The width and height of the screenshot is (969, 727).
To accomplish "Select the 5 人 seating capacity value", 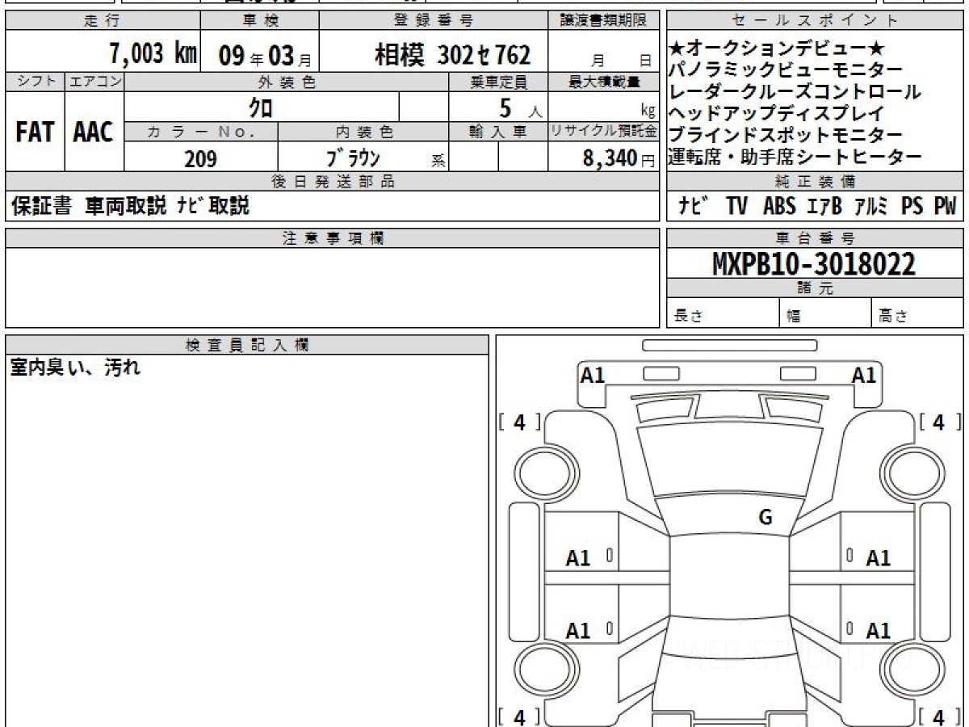I will click(521, 108).
